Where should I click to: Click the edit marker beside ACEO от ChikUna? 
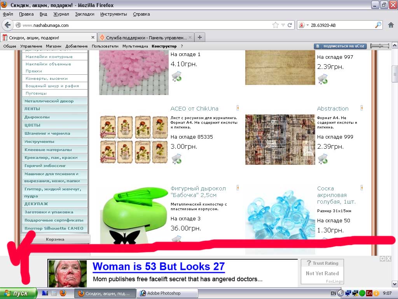click(237, 108)
